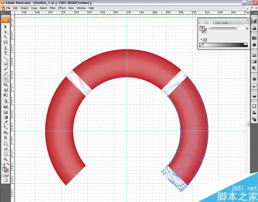Viewport: 258px width, 202px height.
Task: Swap Fill and Stroke in the toolbox
Action: [7, 164]
